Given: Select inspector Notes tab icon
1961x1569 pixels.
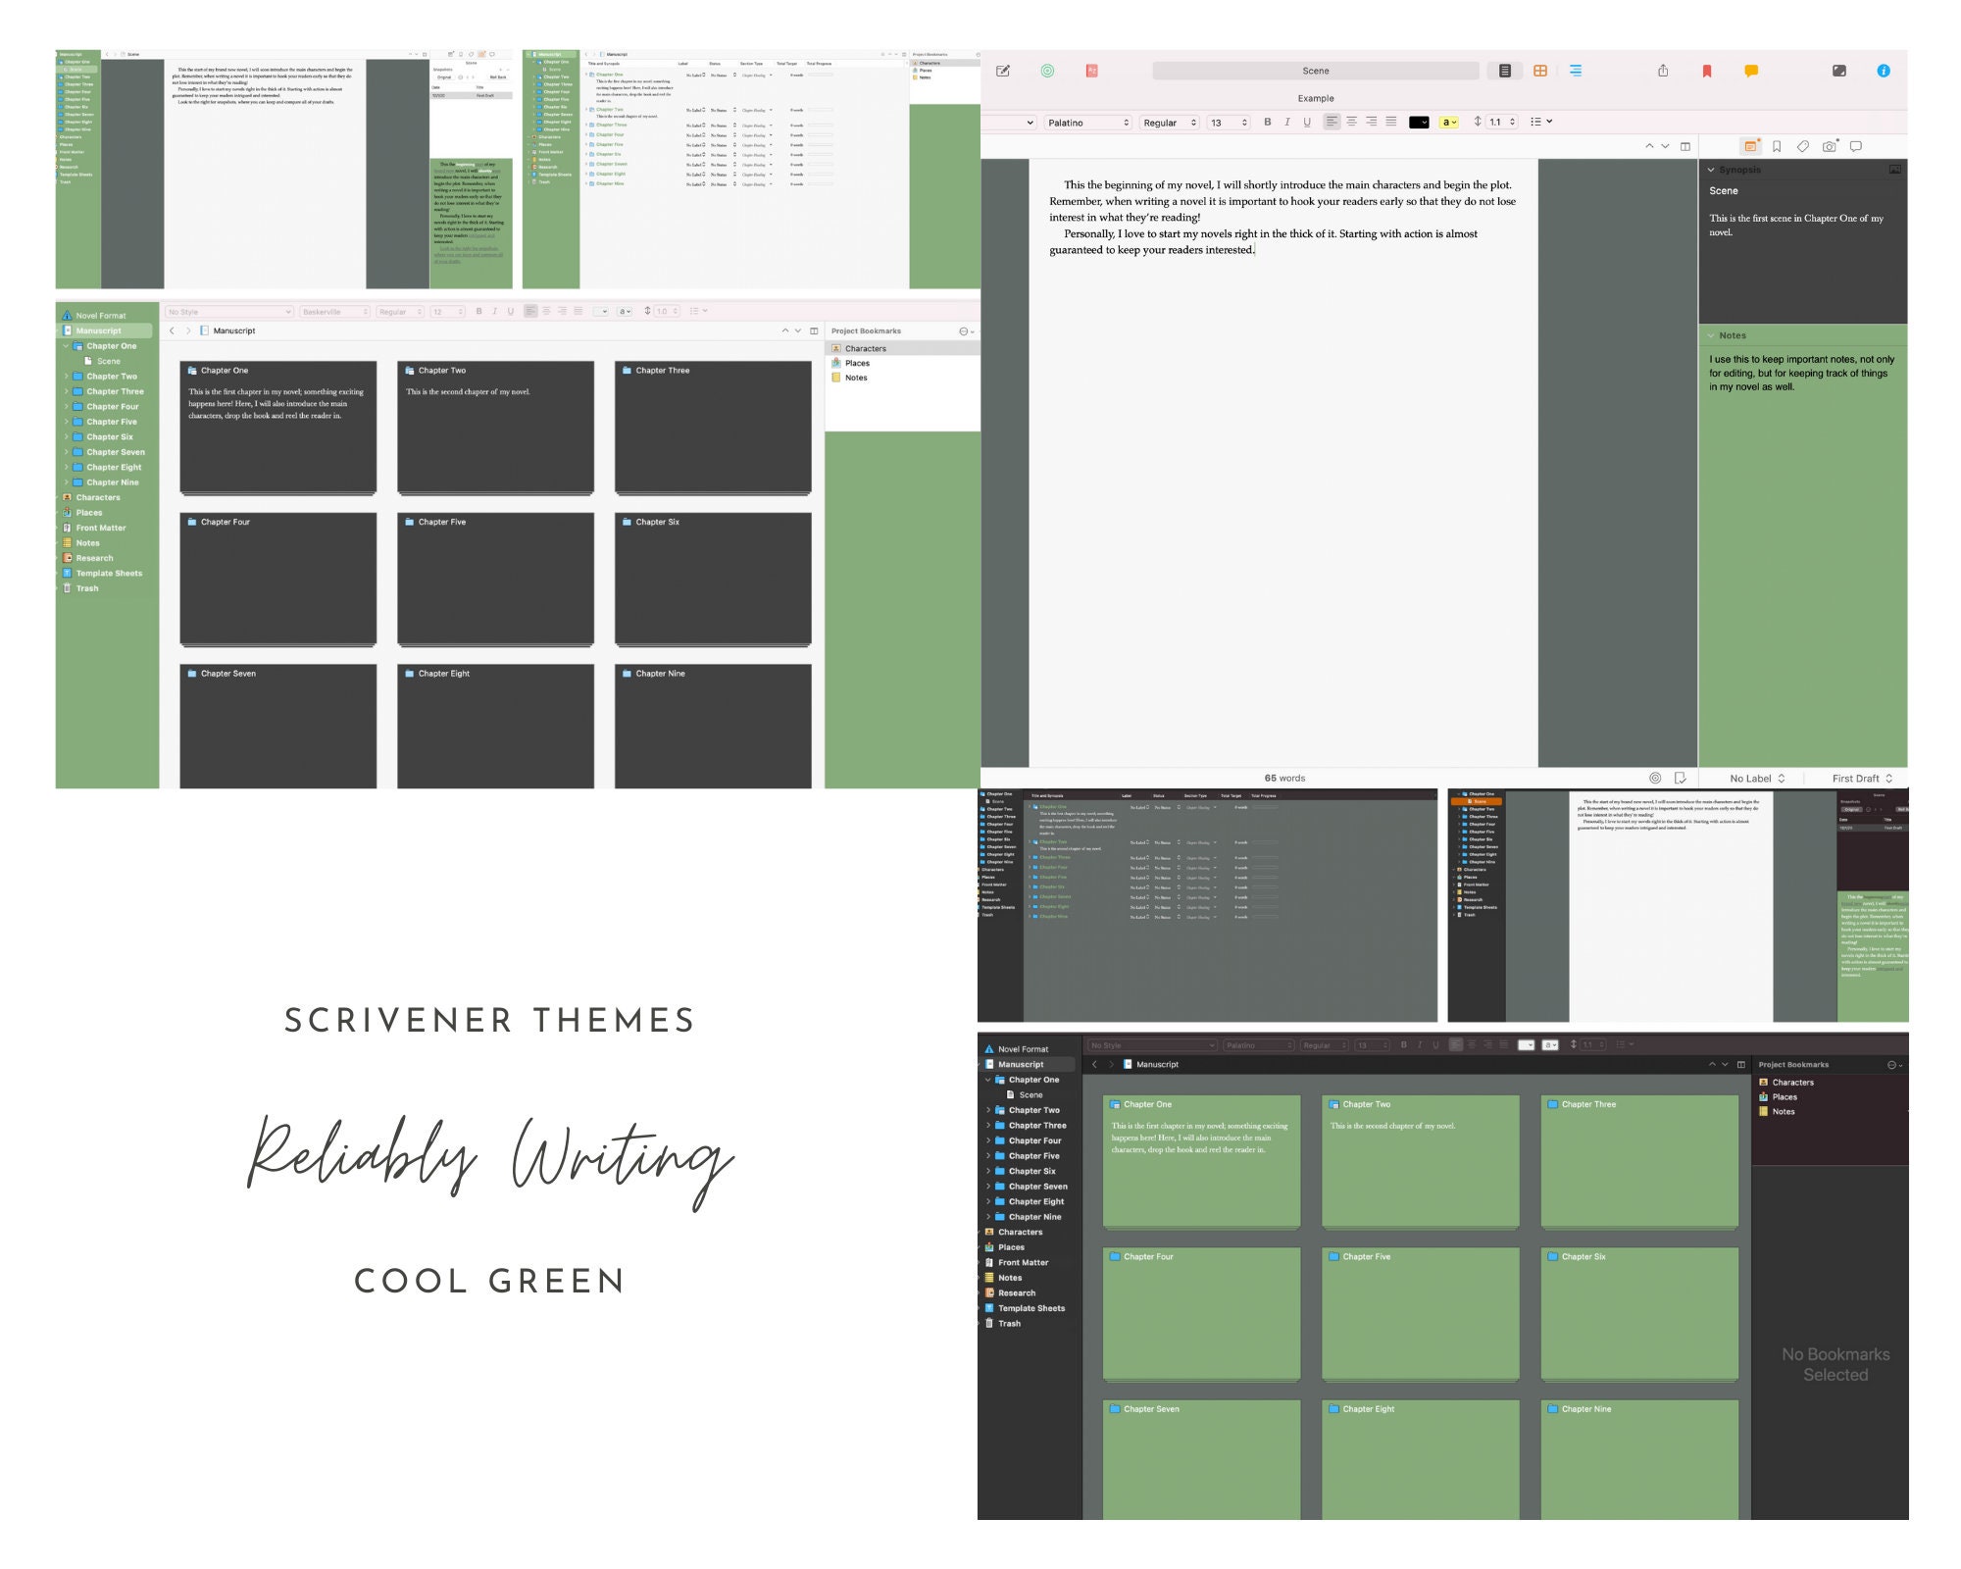Looking at the screenshot, I should [1750, 146].
